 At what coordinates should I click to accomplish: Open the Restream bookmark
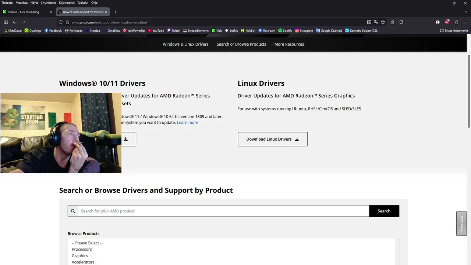tap(267, 31)
